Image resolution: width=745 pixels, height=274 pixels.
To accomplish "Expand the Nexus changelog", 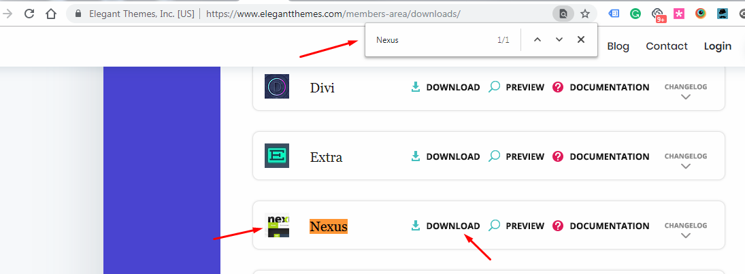I will (x=685, y=230).
